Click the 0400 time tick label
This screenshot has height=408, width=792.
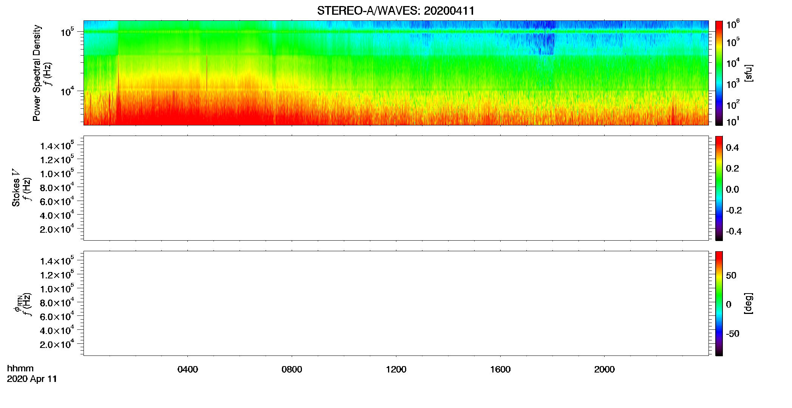(188, 369)
